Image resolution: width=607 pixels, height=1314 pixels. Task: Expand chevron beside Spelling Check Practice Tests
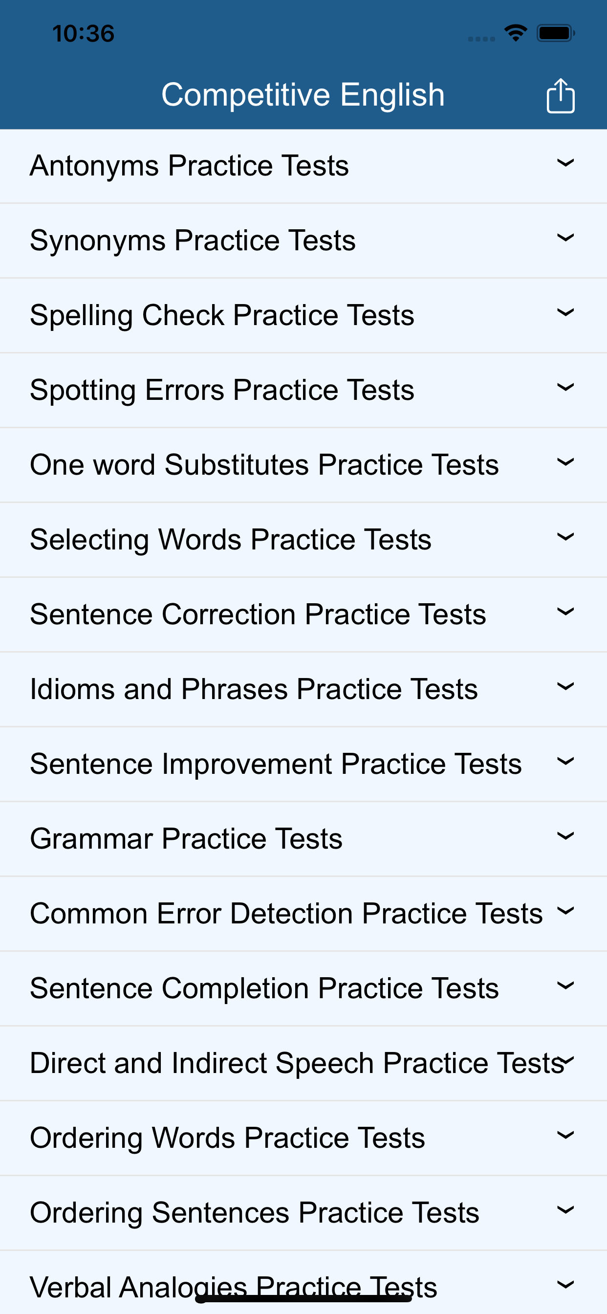(565, 313)
